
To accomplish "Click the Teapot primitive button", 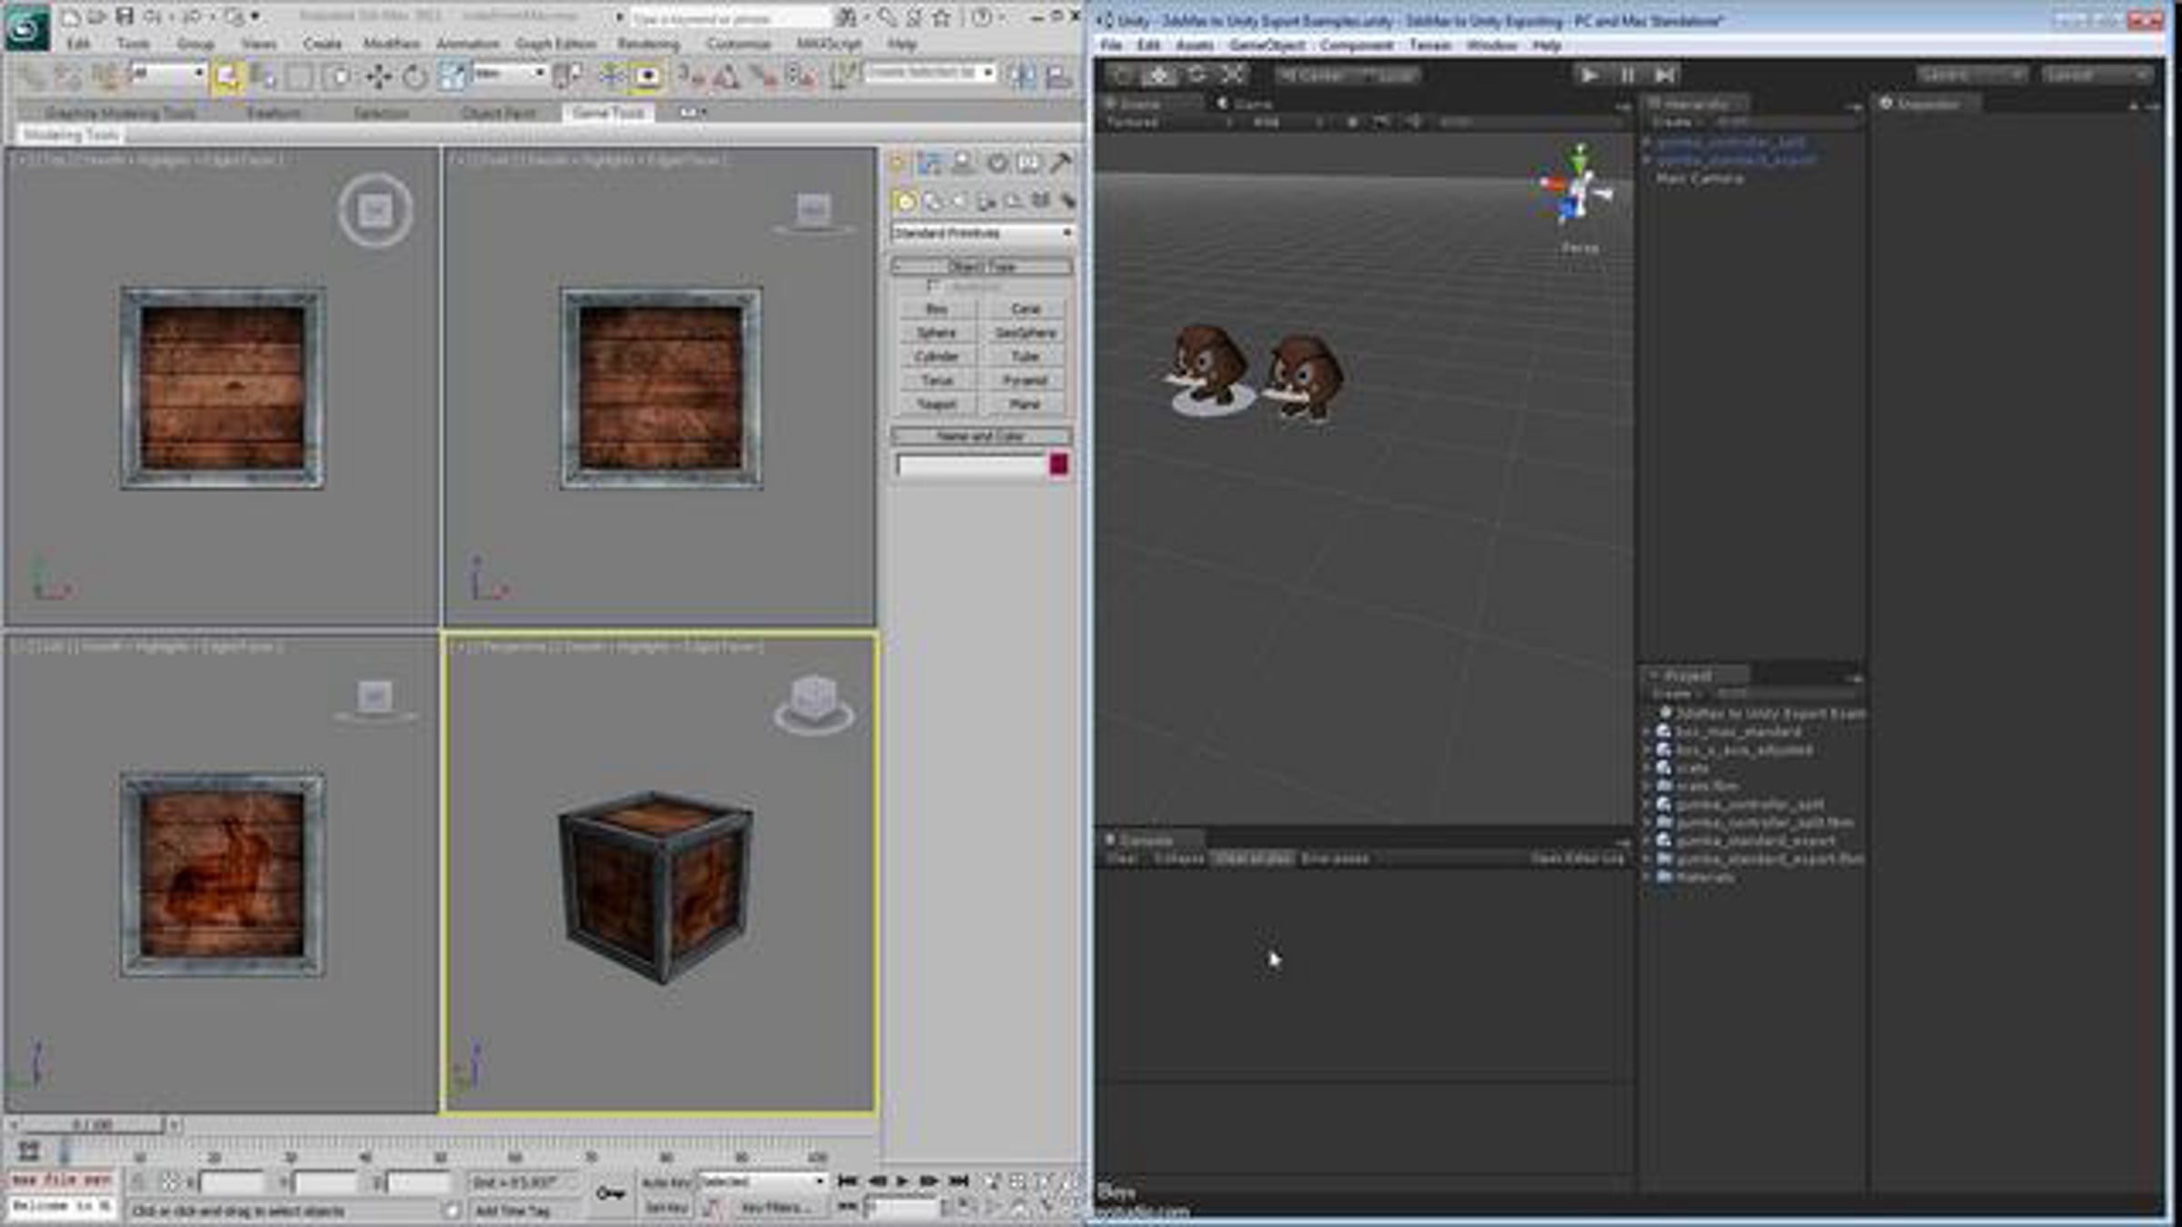I will [x=936, y=404].
